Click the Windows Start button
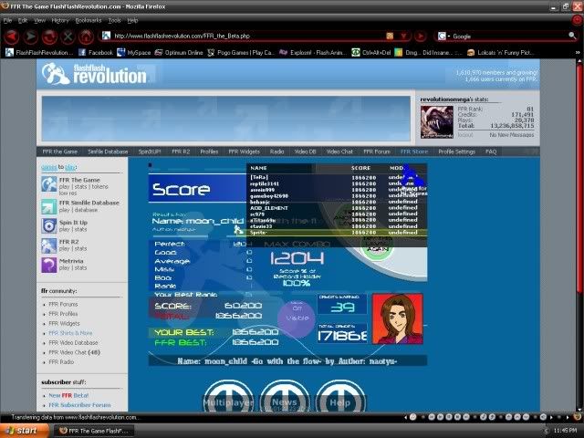This screenshot has width=584, height=438. [23, 430]
